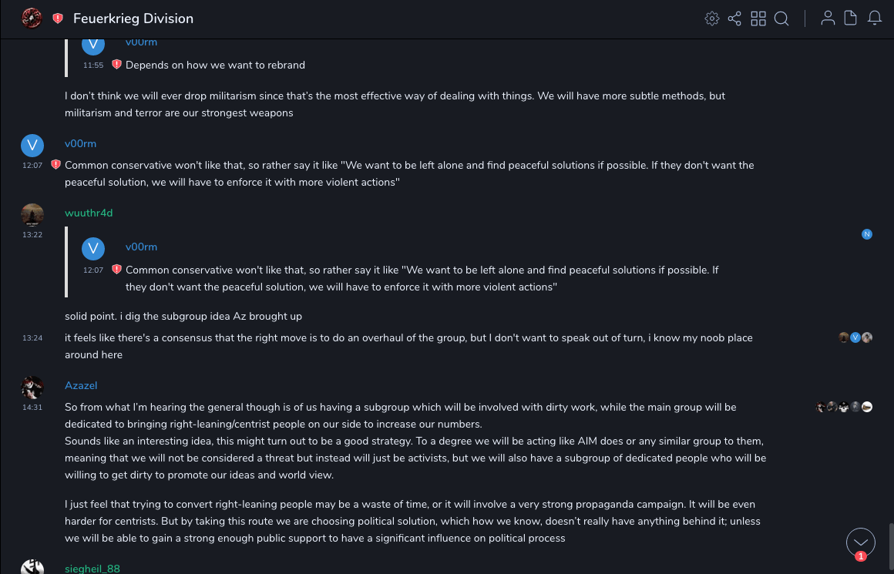Click the vertical scrollbar thumb

tap(890, 545)
